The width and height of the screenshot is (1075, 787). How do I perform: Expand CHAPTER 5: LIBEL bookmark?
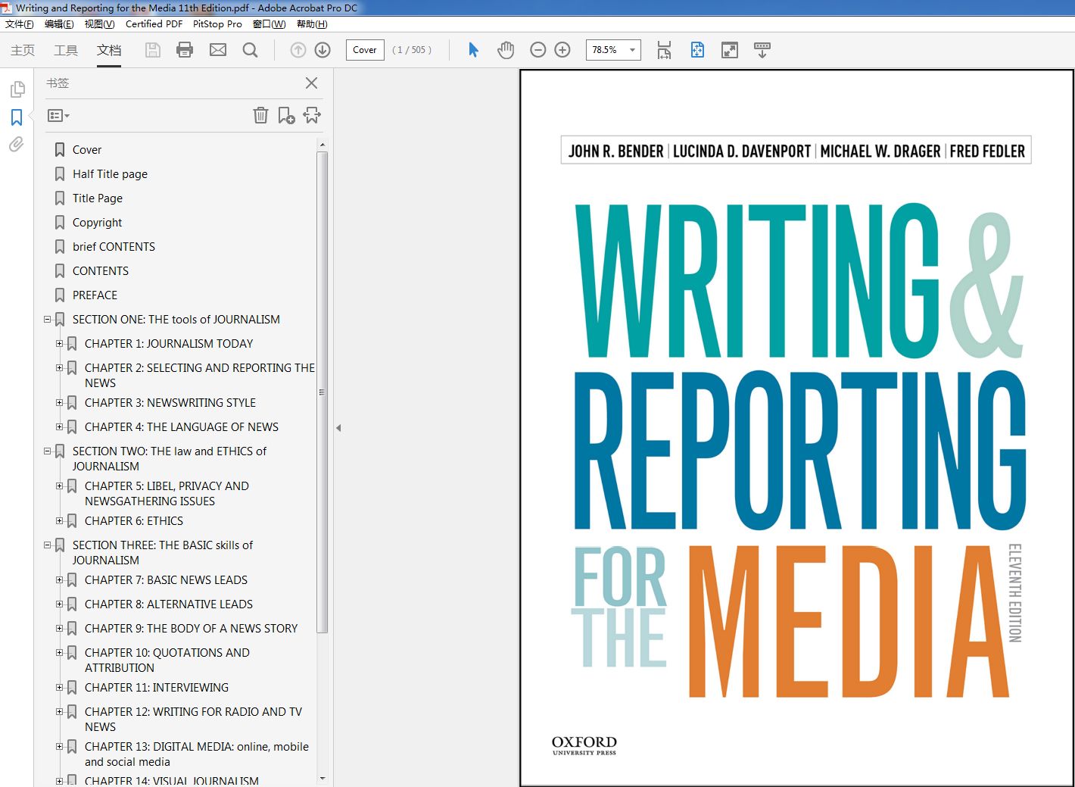[x=59, y=486]
